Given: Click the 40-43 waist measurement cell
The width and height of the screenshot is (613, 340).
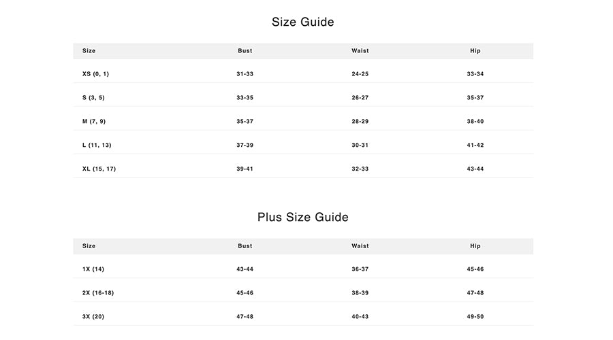Looking at the screenshot, I should click(360, 317).
